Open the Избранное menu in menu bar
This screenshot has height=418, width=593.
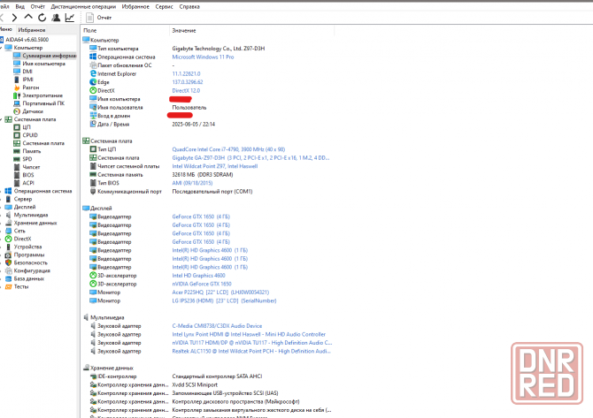click(135, 6)
